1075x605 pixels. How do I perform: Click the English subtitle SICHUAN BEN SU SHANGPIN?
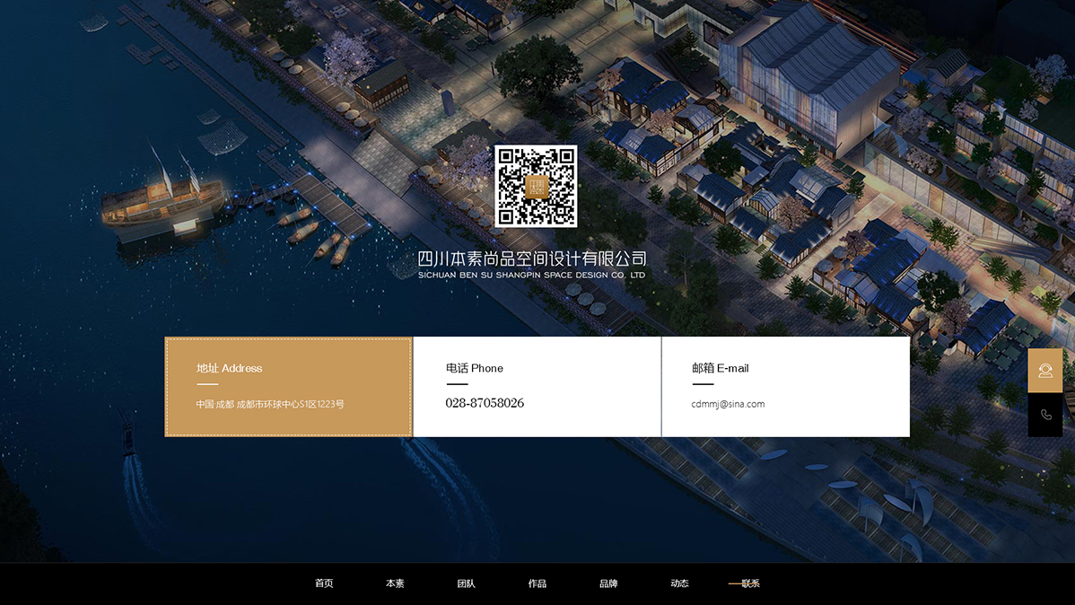tap(531, 275)
